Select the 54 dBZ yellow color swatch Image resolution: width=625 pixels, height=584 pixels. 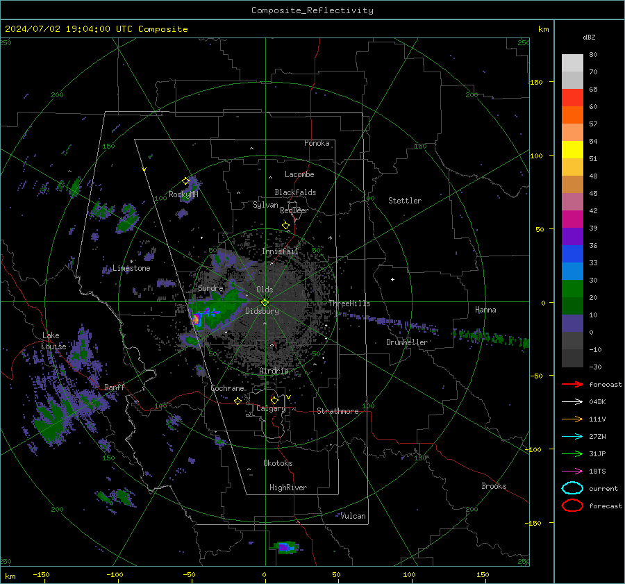coord(572,149)
